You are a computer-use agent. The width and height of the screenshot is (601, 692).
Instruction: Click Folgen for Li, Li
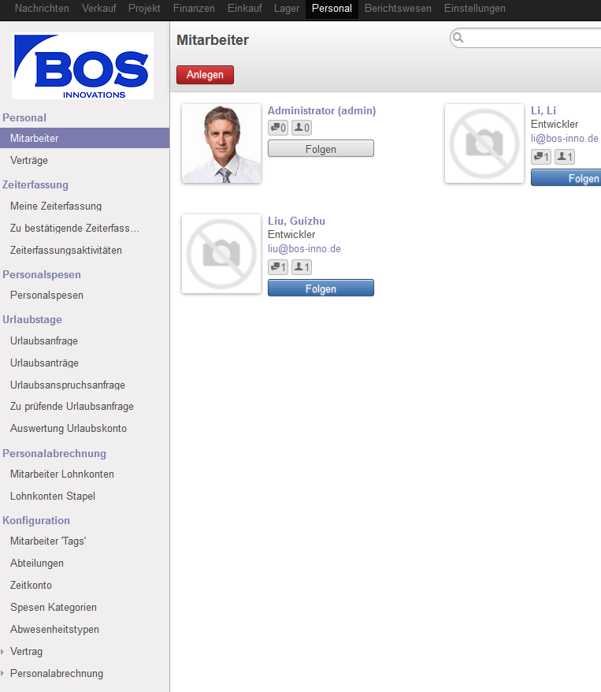pyautogui.click(x=566, y=178)
